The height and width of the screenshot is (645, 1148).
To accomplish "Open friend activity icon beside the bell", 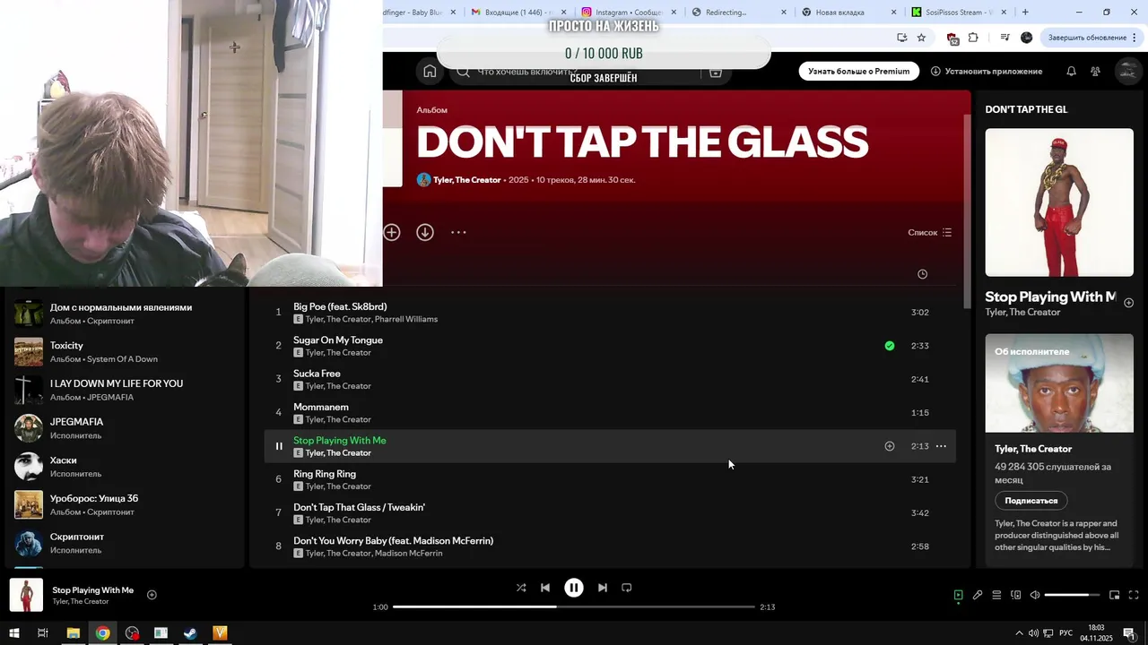I will 1095,72.
